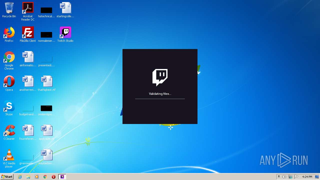Open the Windows Start menu
The image size is (320, 180).
(x=7, y=176)
